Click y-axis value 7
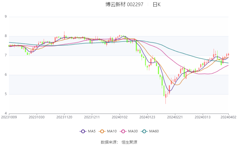This screenshot has width=238, height=145. tap(6, 55)
